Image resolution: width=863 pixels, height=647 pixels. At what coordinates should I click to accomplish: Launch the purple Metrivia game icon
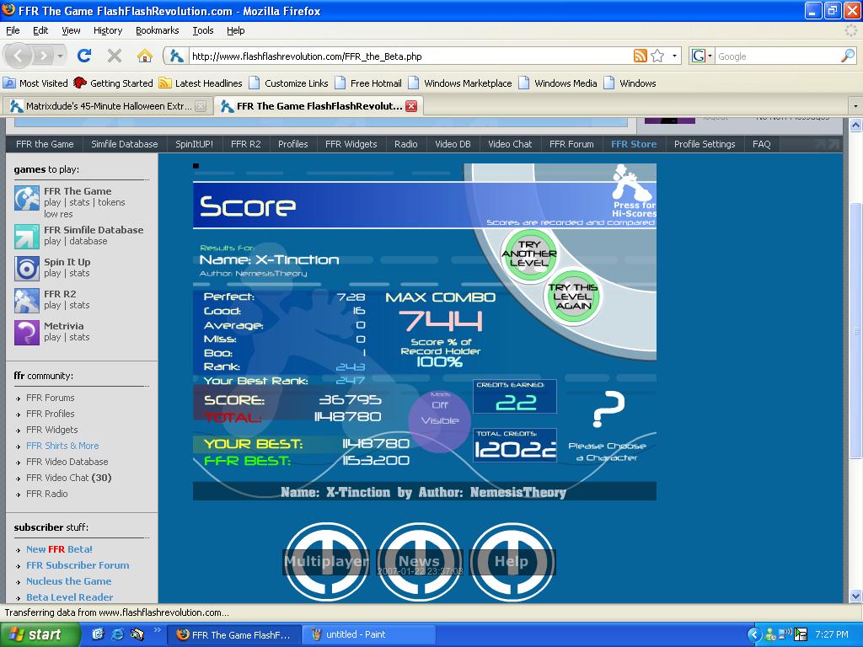point(27,333)
